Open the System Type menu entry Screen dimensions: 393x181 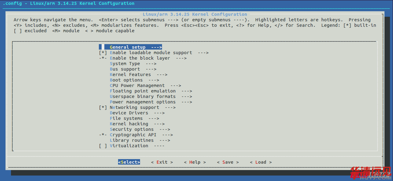point(125,64)
